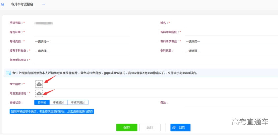278x135 pixels.
Task: Select 审核不通过 review status
Action: [x=78, y=103]
